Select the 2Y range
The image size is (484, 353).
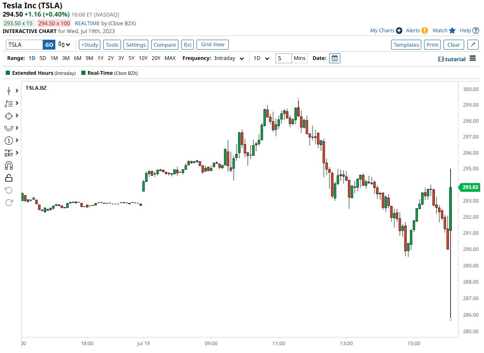[x=111, y=58]
